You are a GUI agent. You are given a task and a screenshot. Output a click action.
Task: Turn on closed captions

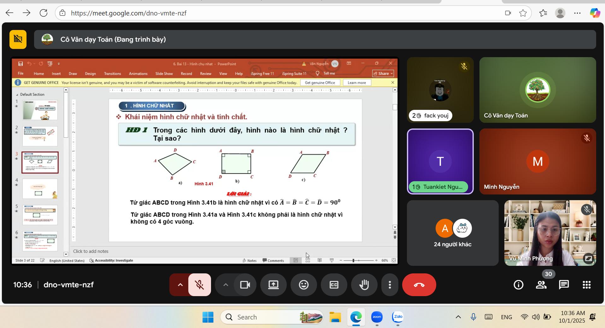(334, 285)
